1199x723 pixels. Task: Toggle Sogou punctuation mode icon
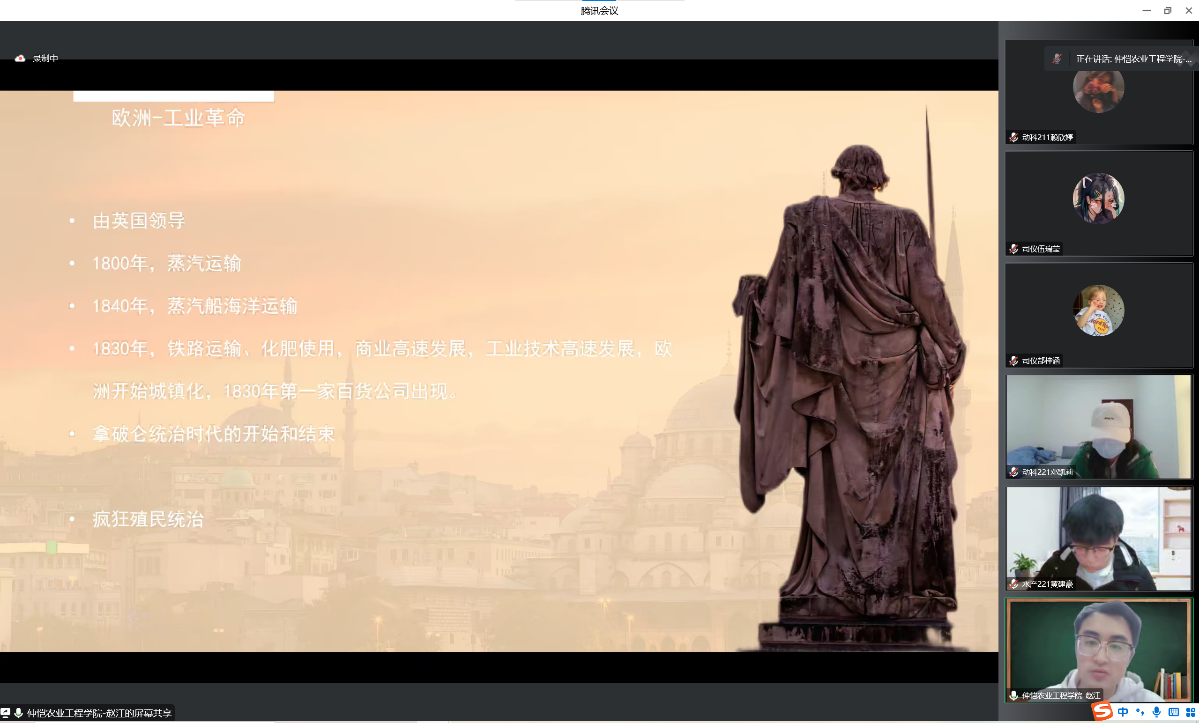coord(1139,712)
